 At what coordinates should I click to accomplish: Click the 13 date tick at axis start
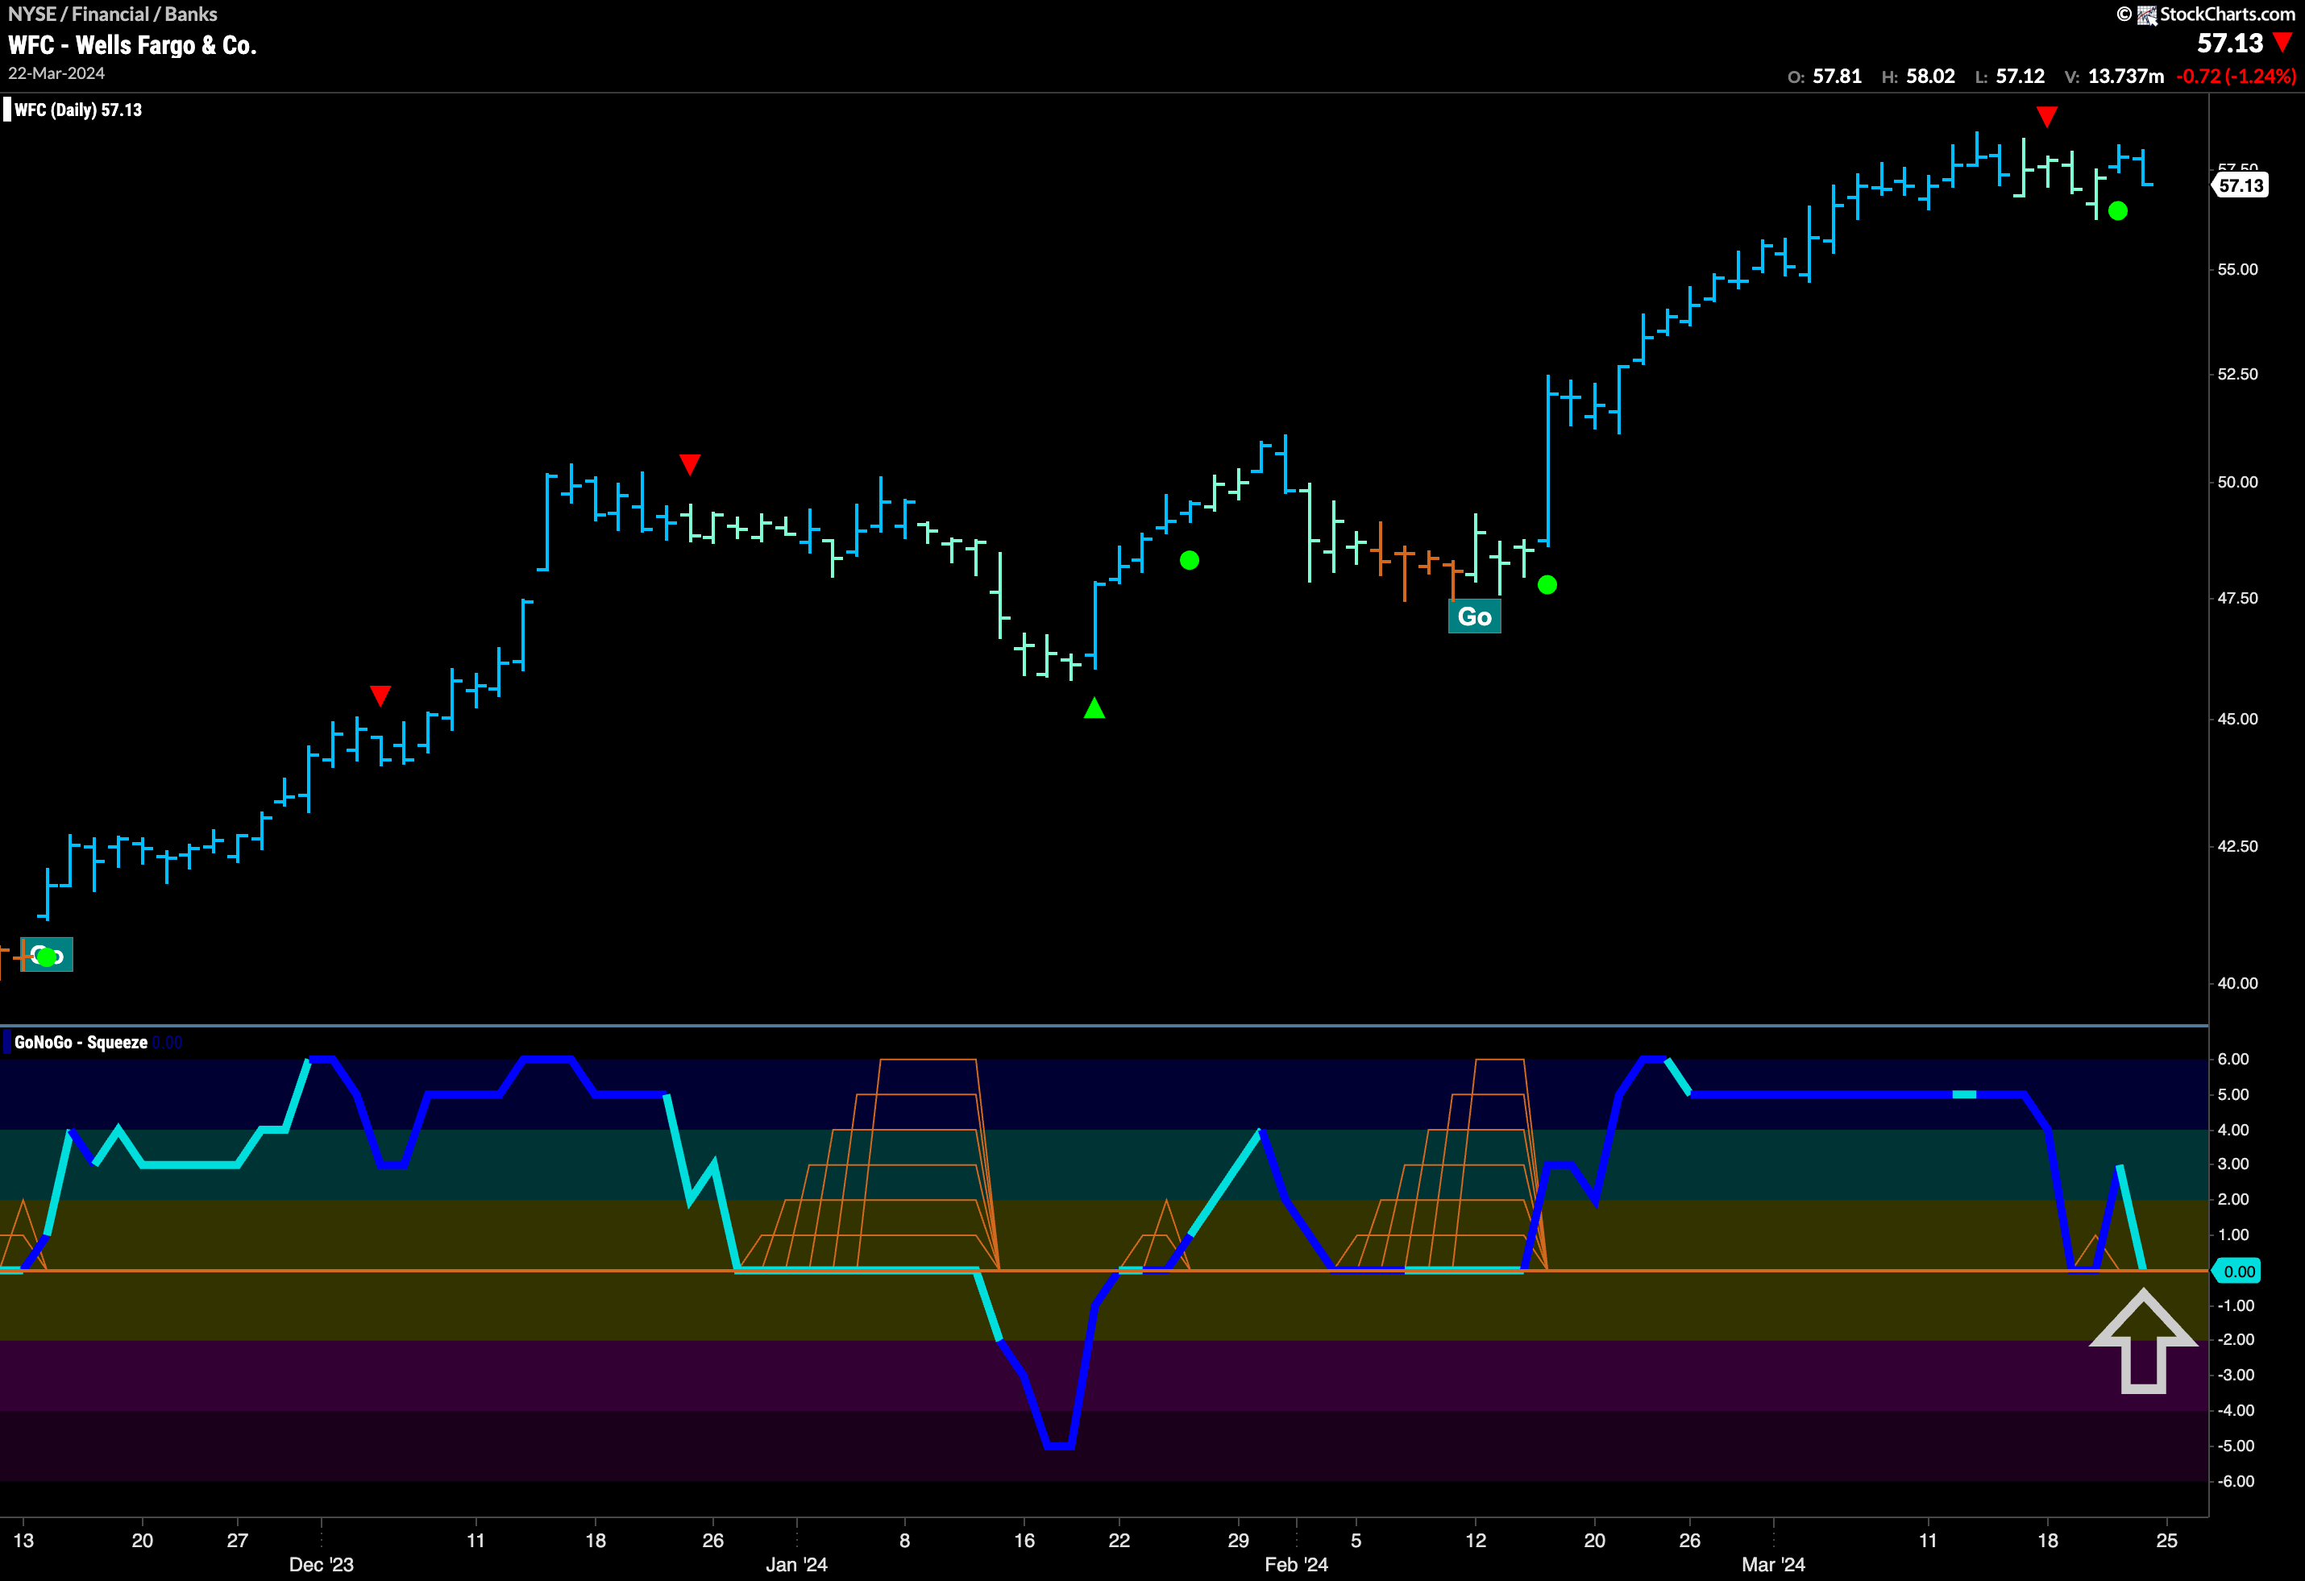point(24,1541)
